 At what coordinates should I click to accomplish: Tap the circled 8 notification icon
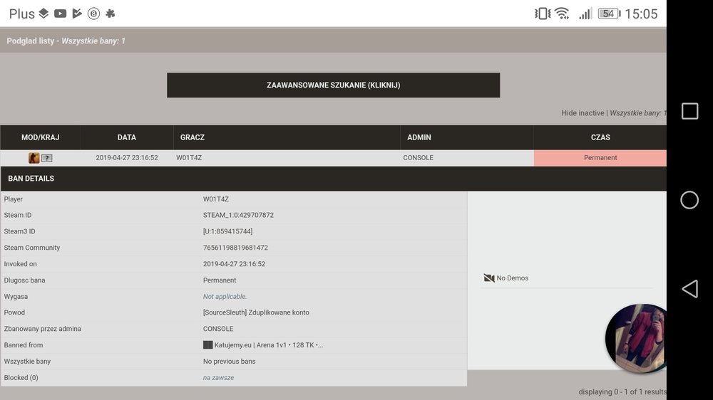click(x=93, y=14)
